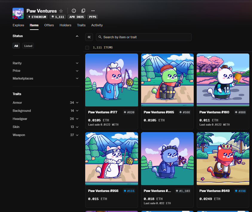Open Paw Ventures #649 title link
This screenshot has height=212, width=252.
[214, 191]
